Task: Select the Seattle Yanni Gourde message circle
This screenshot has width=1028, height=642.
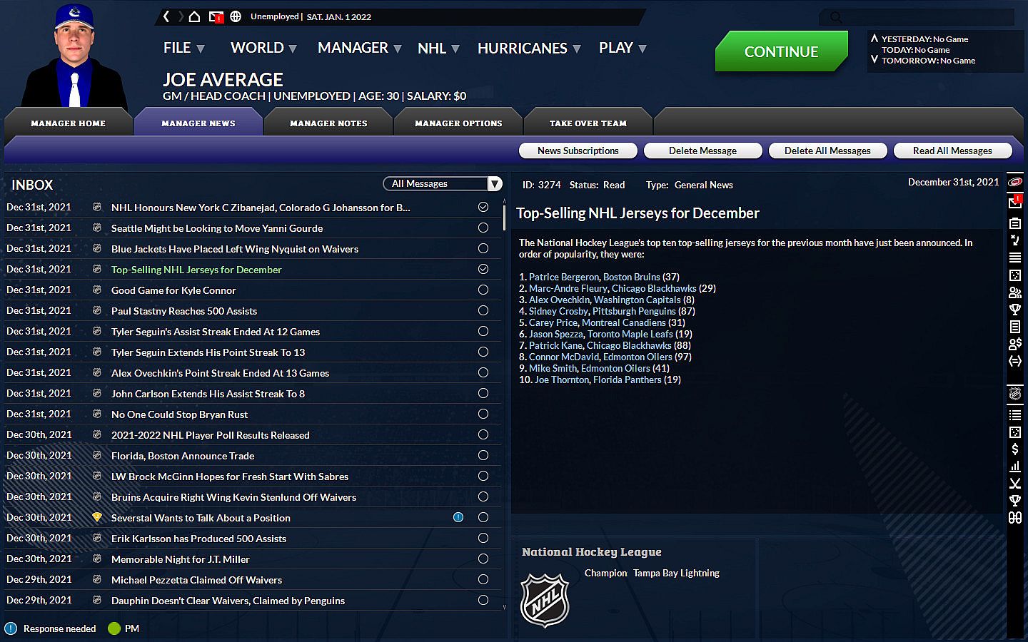Action: pos(483,228)
